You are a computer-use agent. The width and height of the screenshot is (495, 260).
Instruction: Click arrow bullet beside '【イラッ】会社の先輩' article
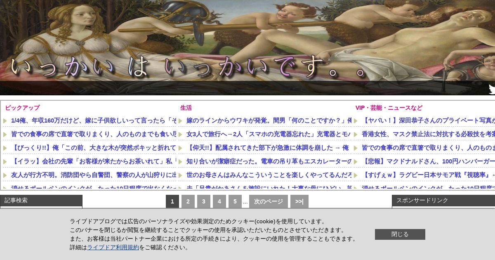[x=5, y=162]
